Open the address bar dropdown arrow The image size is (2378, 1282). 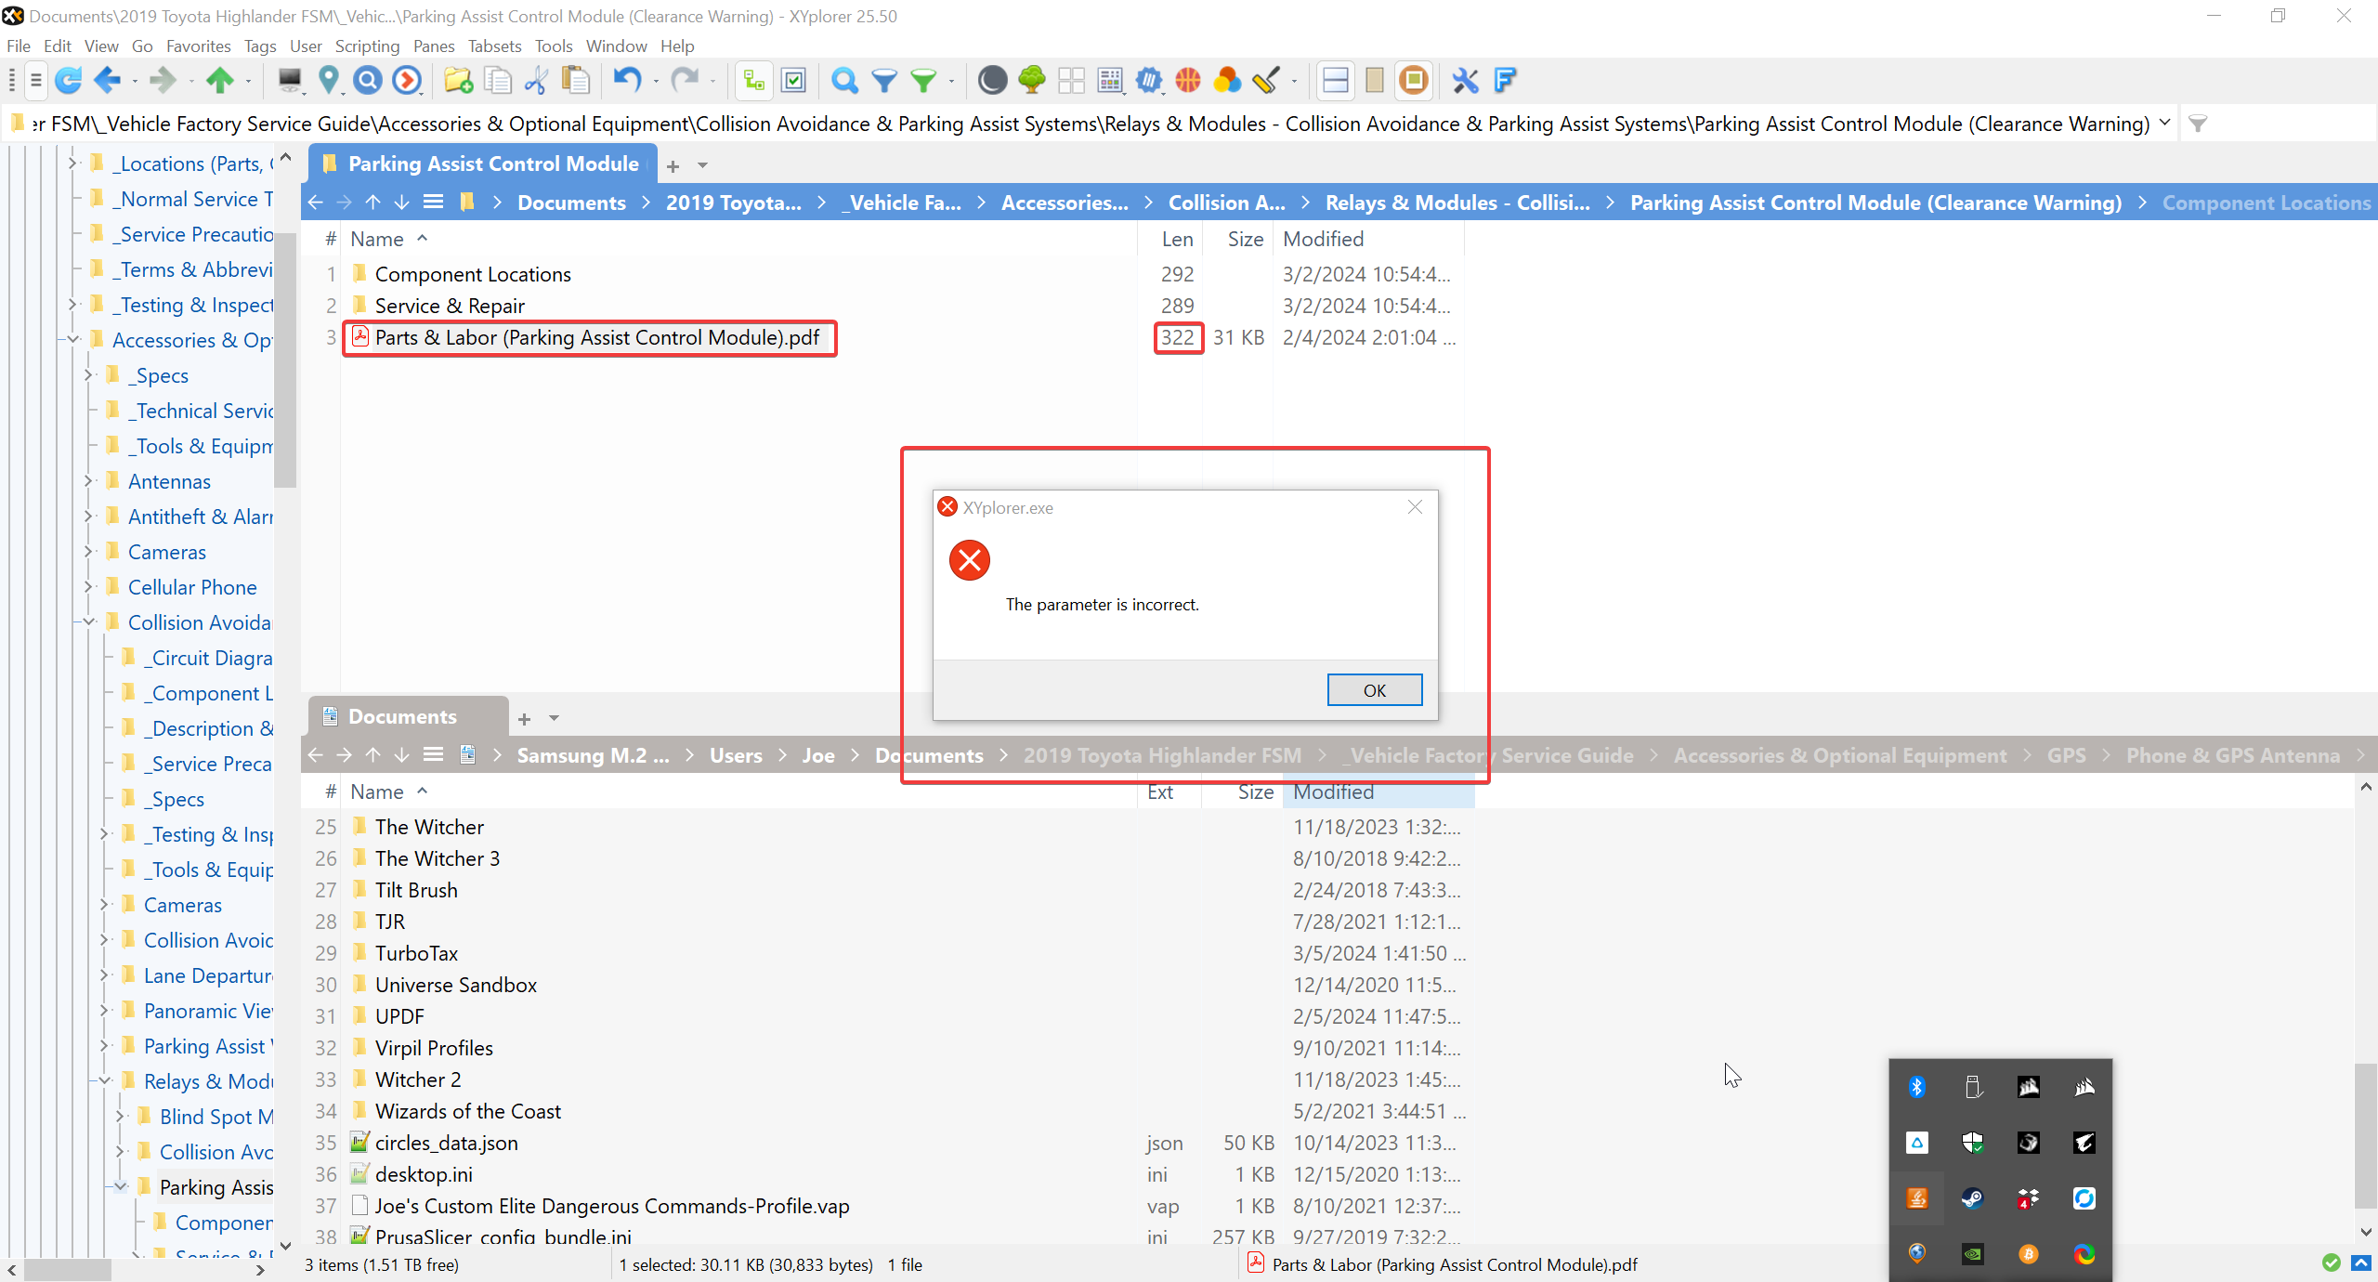click(2164, 124)
